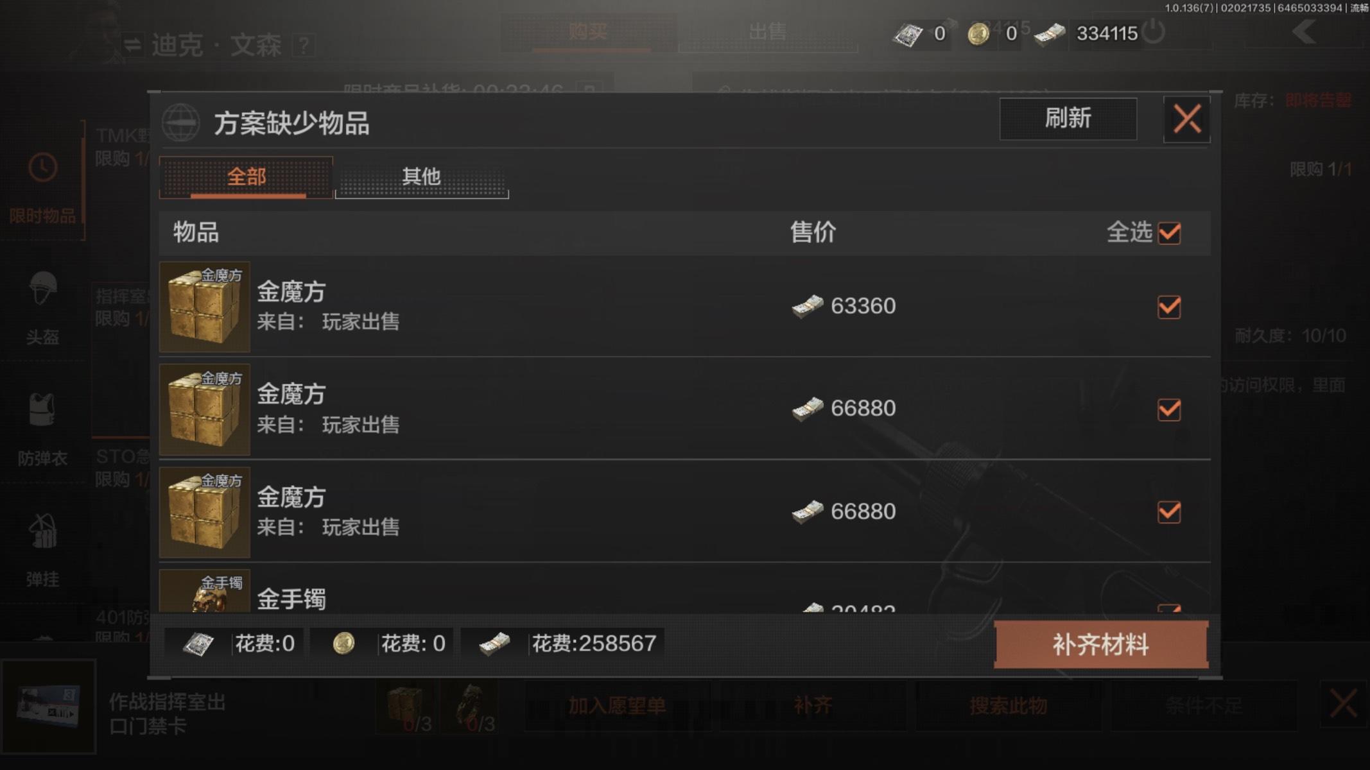Click the help question mark beside 迪克·文森
This screenshot has height=770, width=1370.
click(x=304, y=46)
